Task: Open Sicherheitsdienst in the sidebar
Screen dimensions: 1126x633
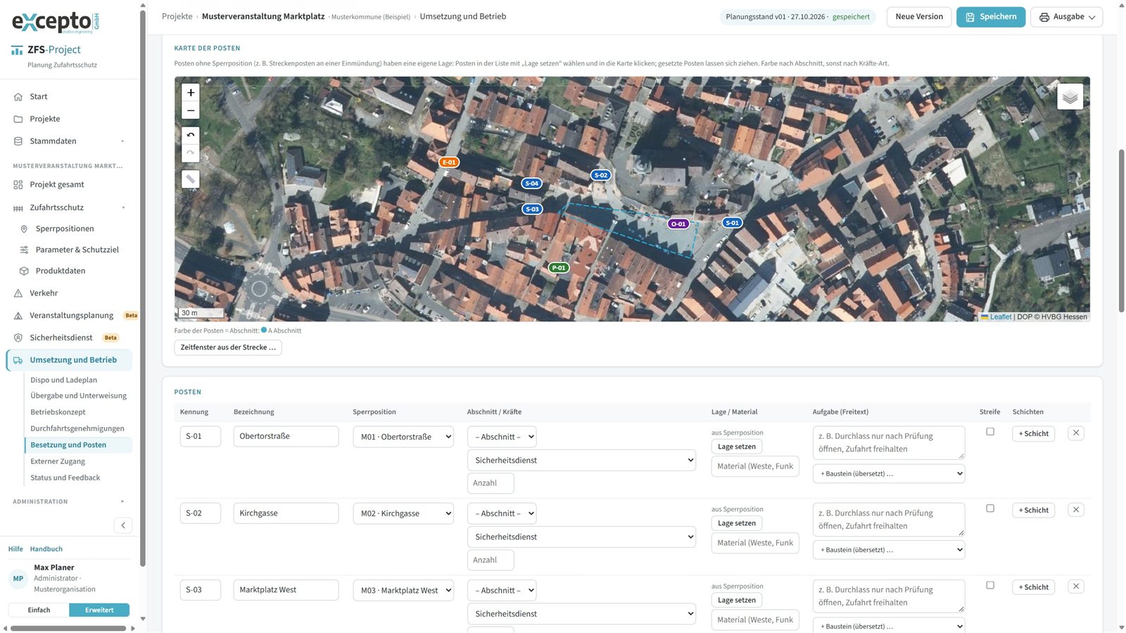Action: [61, 338]
